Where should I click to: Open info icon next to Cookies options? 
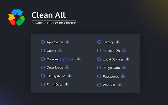pyautogui.click(x=78, y=59)
